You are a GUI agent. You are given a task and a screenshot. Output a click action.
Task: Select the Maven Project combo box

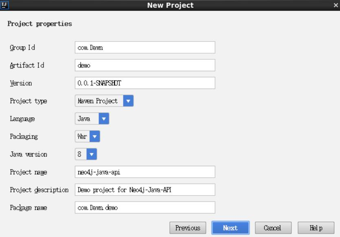(99, 101)
